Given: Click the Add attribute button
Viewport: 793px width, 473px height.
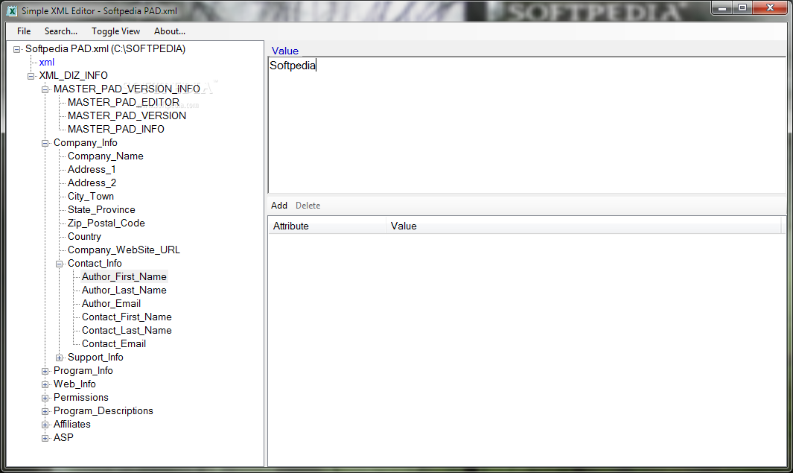Looking at the screenshot, I should [278, 206].
